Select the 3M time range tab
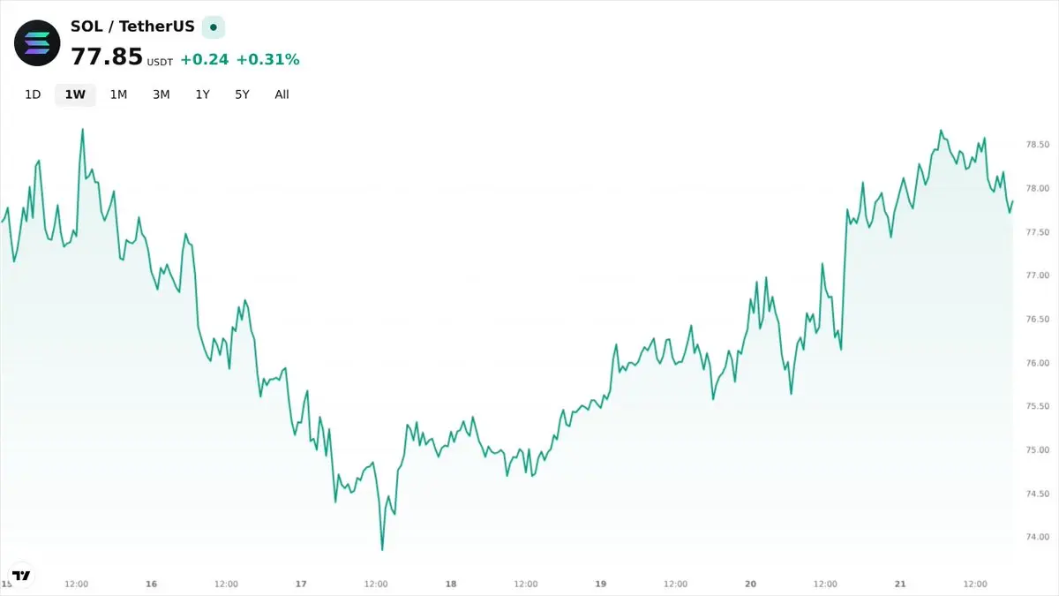This screenshot has width=1059, height=596. (161, 94)
